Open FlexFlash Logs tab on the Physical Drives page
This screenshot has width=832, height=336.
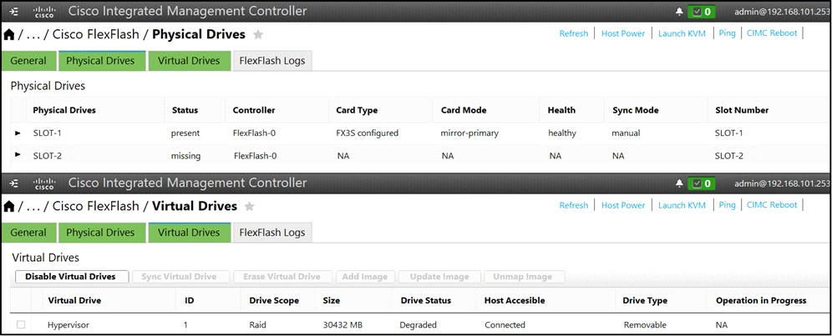point(272,60)
